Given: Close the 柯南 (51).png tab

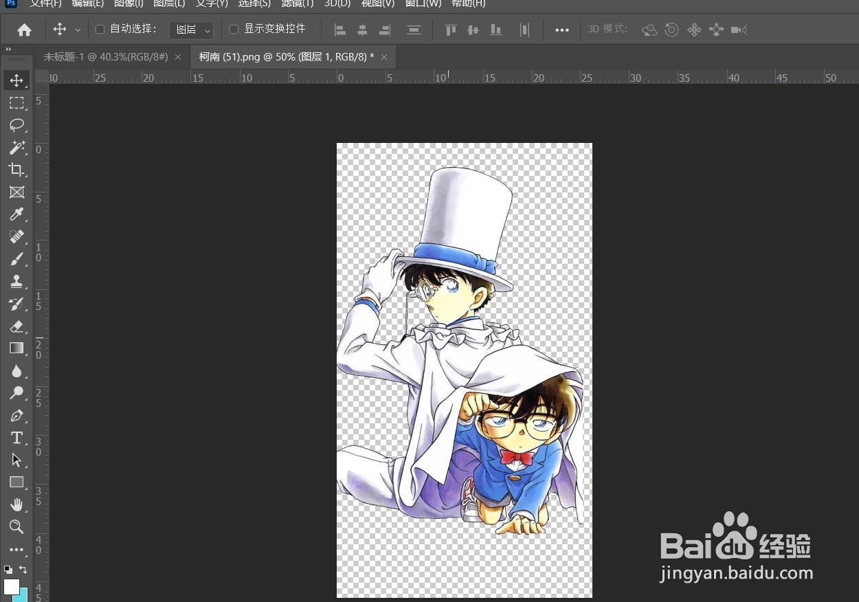Looking at the screenshot, I should [x=384, y=57].
